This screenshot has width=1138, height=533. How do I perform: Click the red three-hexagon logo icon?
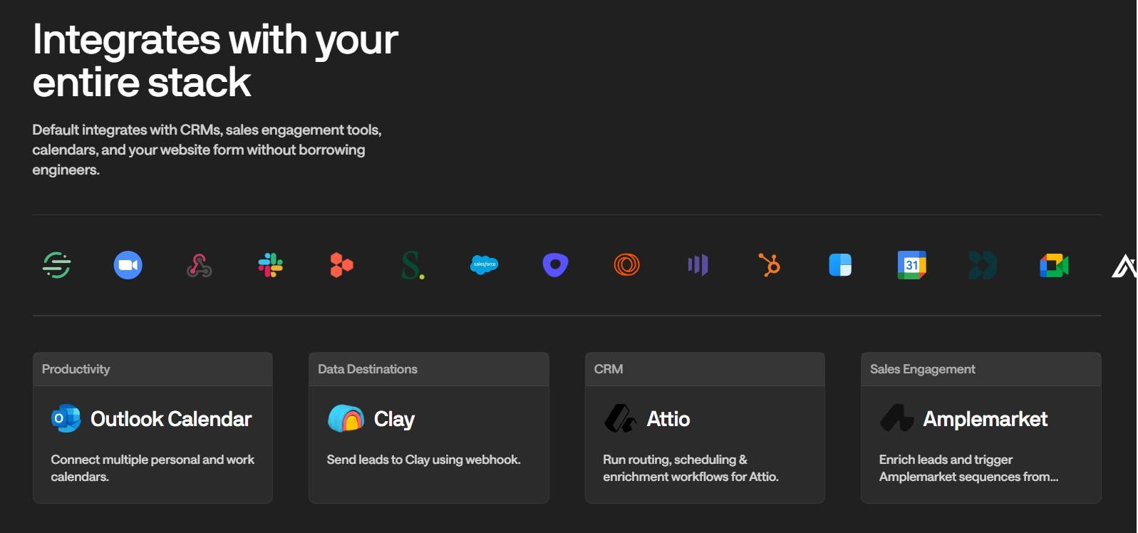point(342,265)
